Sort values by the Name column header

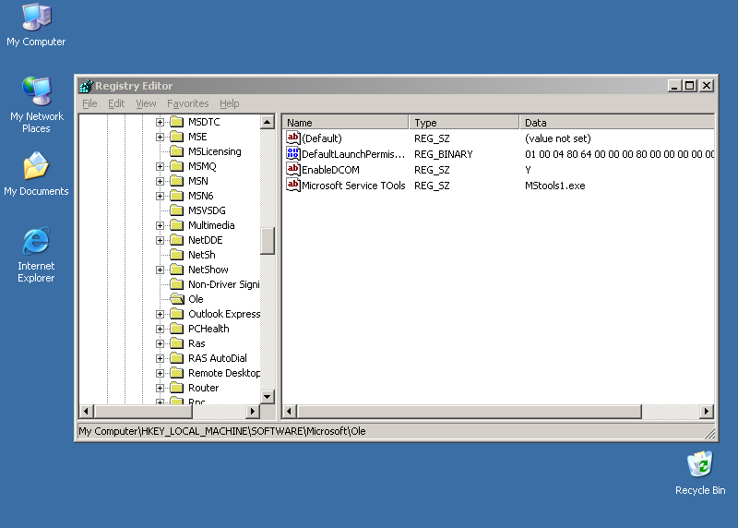(x=345, y=123)
